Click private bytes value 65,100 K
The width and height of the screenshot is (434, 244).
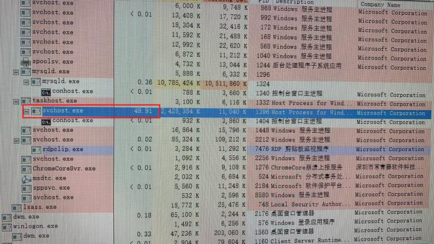pos(185,214)
